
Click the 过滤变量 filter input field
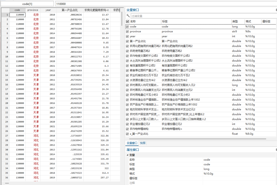tap(204, 16)
